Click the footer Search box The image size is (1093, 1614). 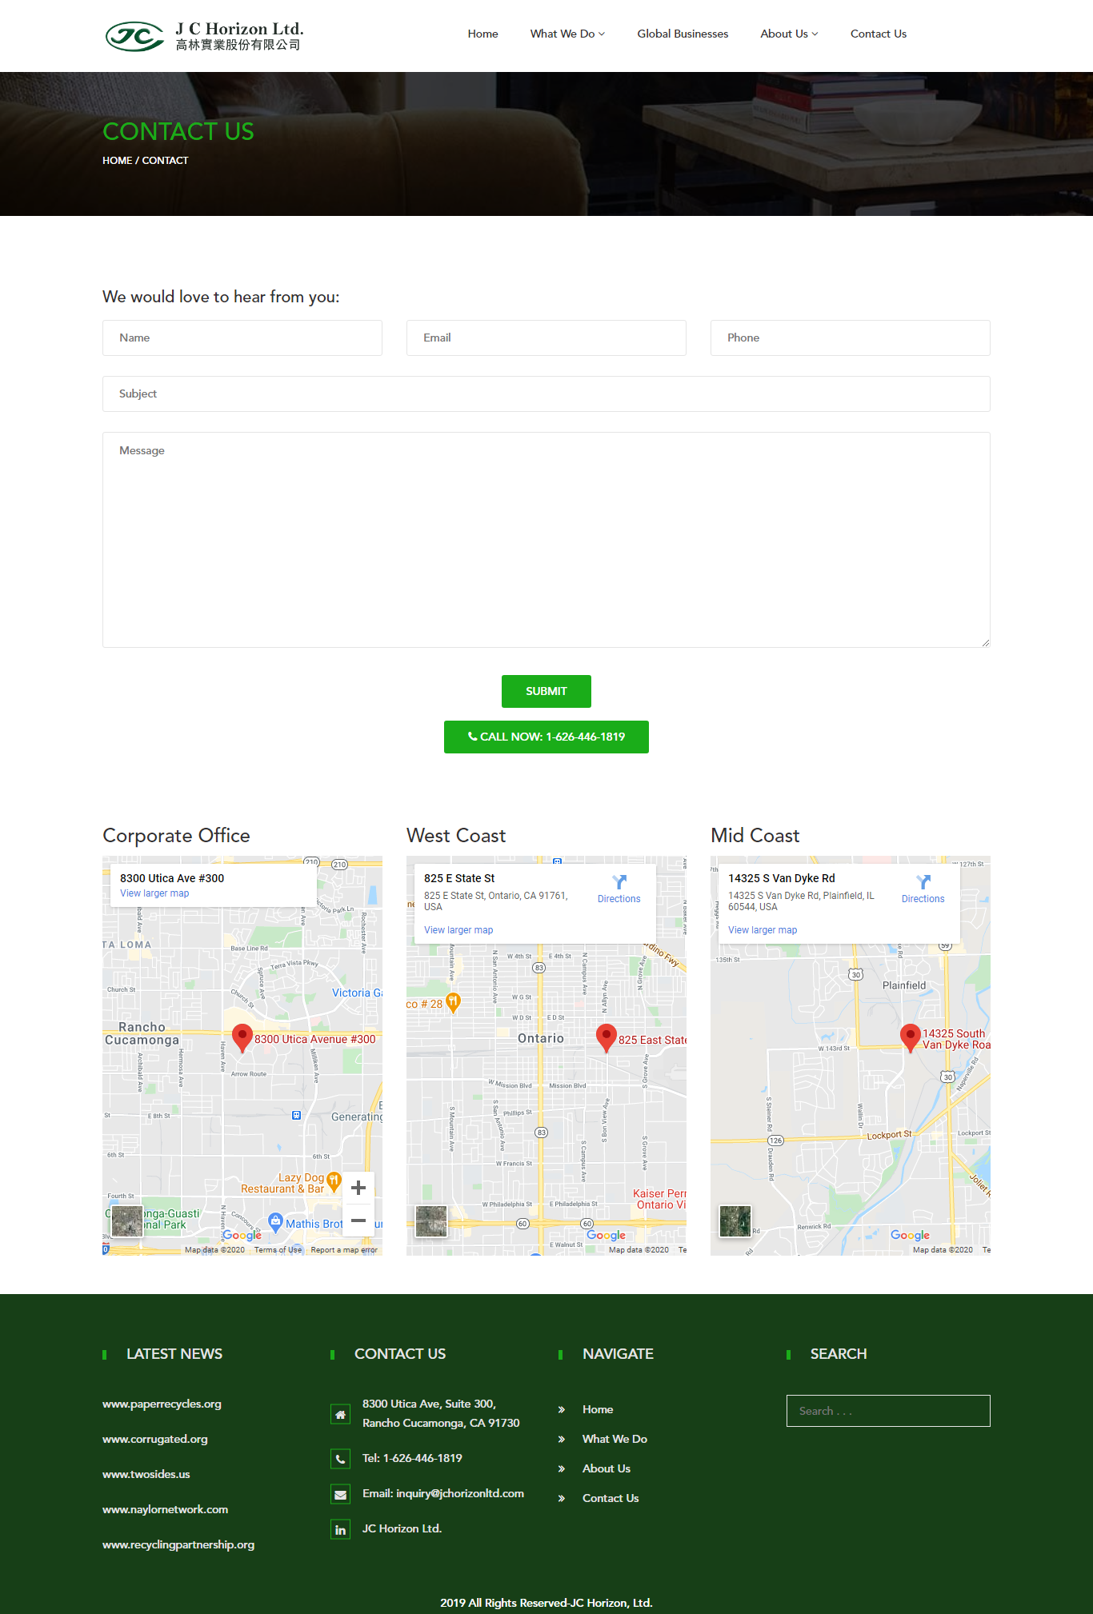[887, 1411]
